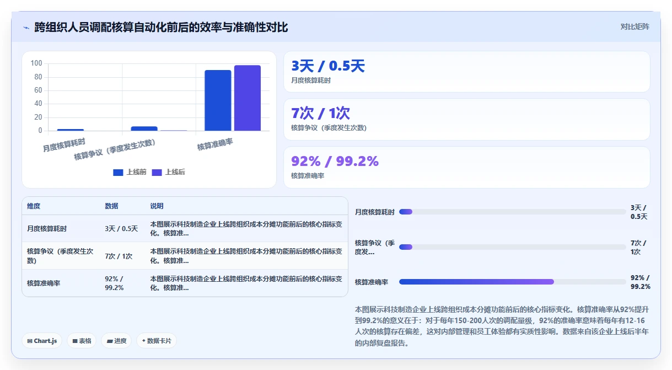Select the 核算准确率 table cell

tap(61, 283)
